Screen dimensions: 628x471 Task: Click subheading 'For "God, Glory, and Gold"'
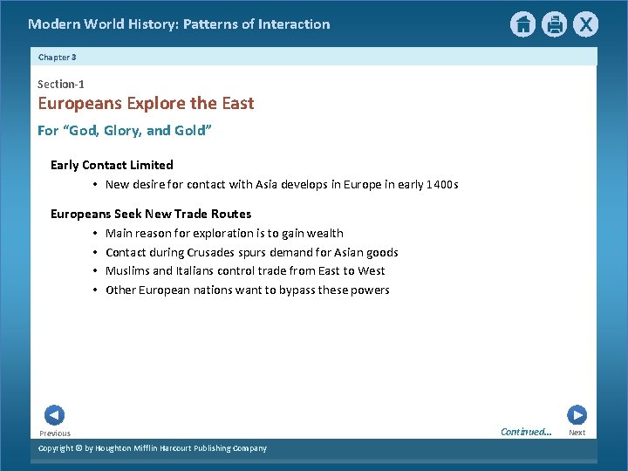coord(125,131)
